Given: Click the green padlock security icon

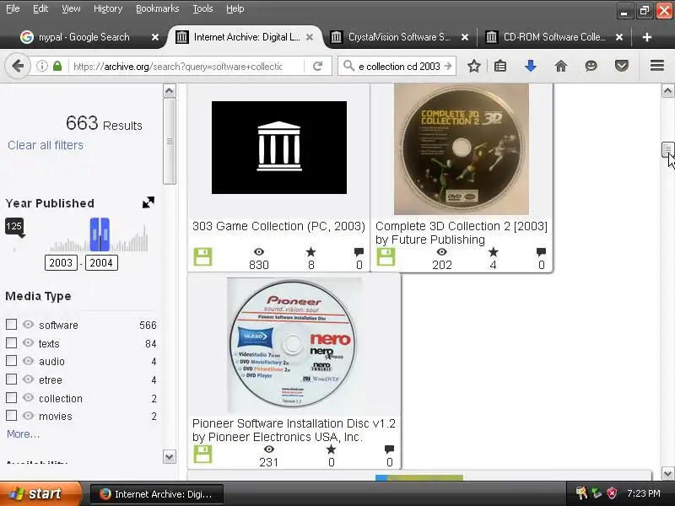Looking at the screenshot, I should tap(57, 67).
